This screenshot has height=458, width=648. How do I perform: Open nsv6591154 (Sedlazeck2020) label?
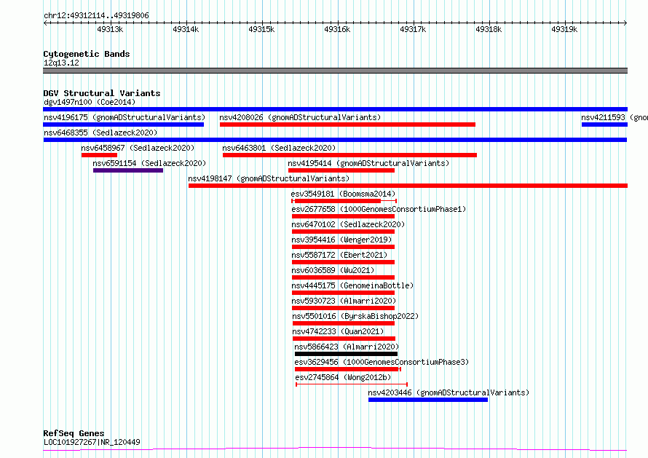(149, 163)
